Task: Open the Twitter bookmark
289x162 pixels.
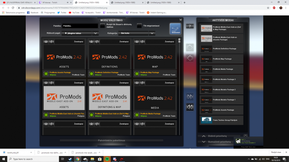Action: pyautogui.click(x=62, y=13)
